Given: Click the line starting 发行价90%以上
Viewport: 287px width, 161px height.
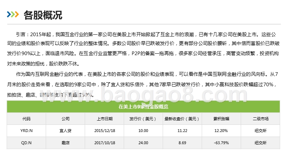Looking at the screenshot, I should coord(143,53).
